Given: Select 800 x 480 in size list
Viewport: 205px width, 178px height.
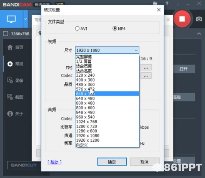Looking at the screenshot, I should [x=107, y=103].
